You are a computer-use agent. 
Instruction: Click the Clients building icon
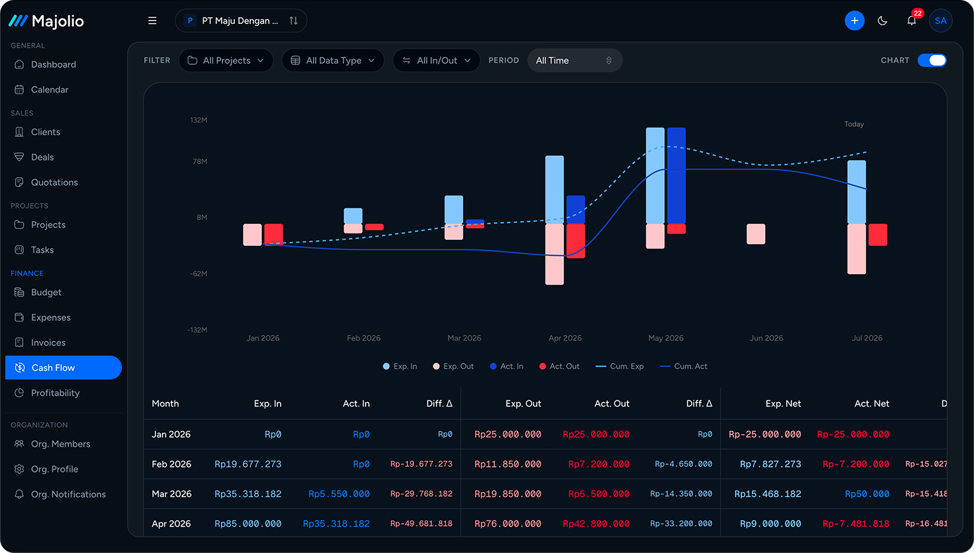(x=19, y=132)
